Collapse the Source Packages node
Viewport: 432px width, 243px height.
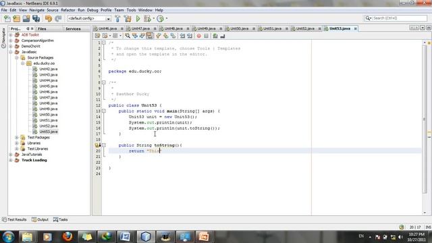tap(17, 57)
